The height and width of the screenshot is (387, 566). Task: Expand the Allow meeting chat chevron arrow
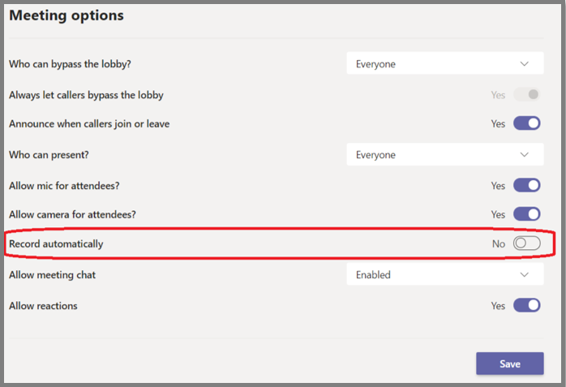coord(525,275)
